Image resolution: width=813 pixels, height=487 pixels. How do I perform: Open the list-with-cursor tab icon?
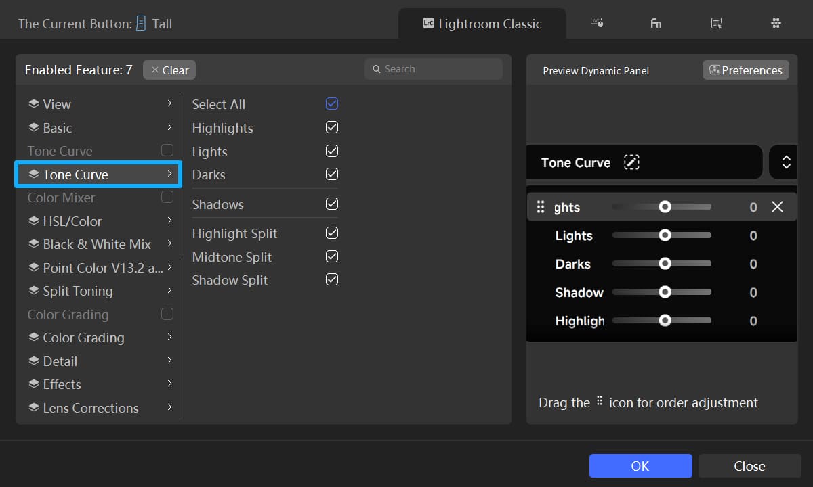point(716,23)
